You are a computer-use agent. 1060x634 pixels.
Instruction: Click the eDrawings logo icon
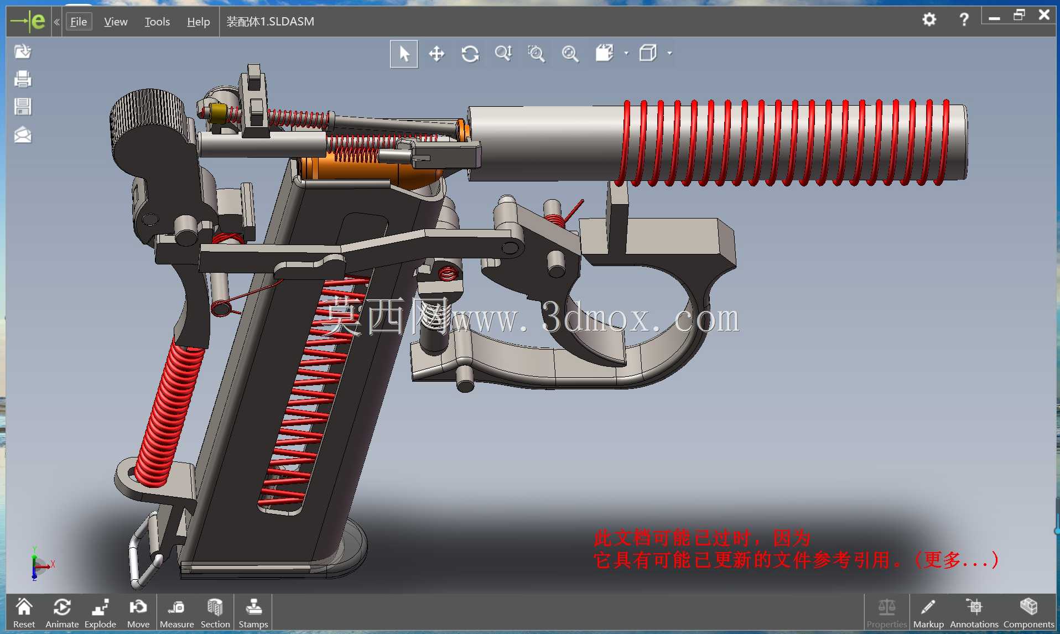pos(28,22)
